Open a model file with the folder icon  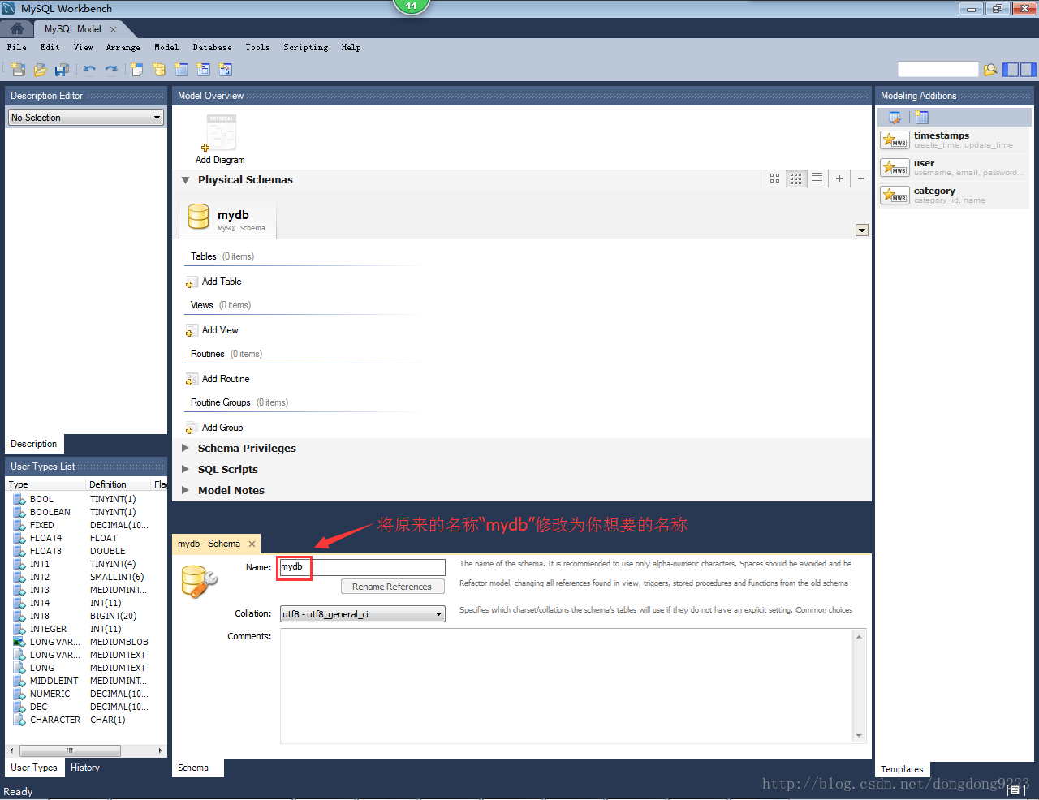tap(40, 70)
